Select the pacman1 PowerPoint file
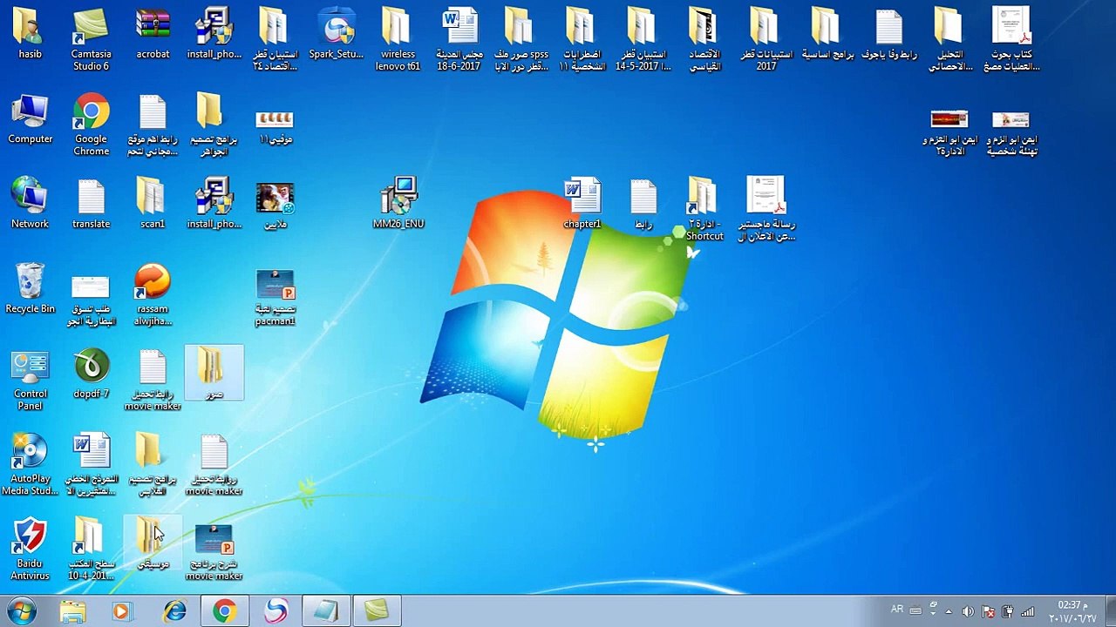Image resolution: width=1116 pixels, height=627 pixels. tap(275, 297)
